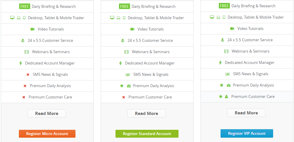Click red X beside SMS News & Signals

tap(28, 75)
